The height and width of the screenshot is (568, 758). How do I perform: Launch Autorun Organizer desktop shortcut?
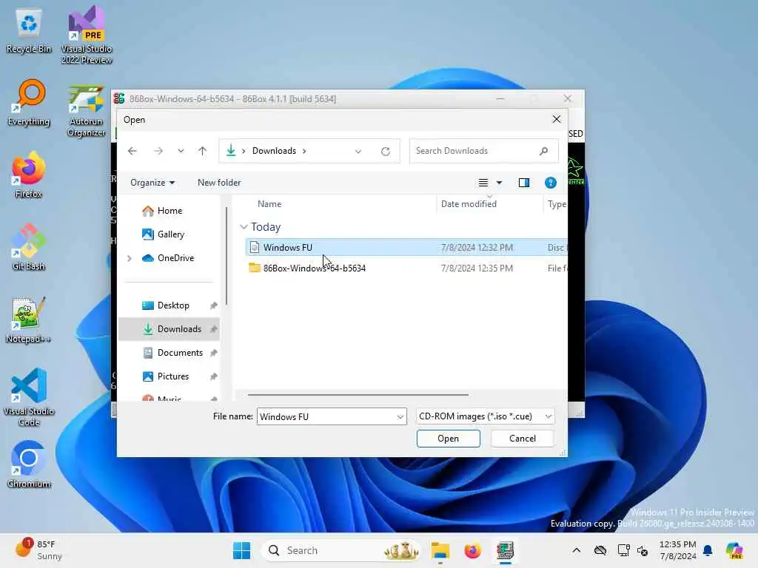click(x=86, y=110)
